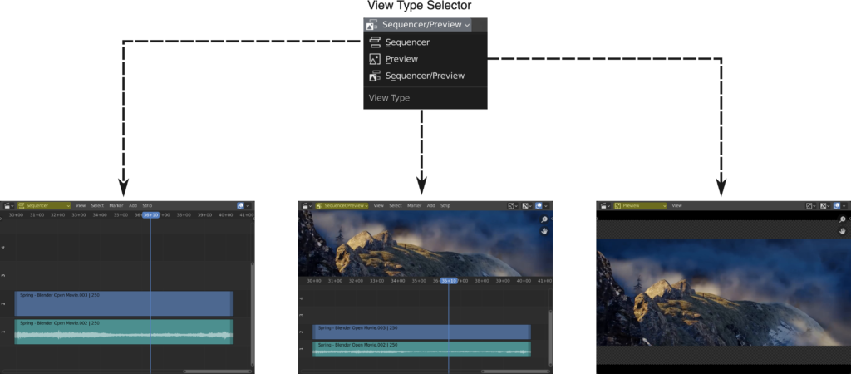Click the Sequencer menu entry's strips icon
The height and width of the screenshot is (374, 851).
375,42
